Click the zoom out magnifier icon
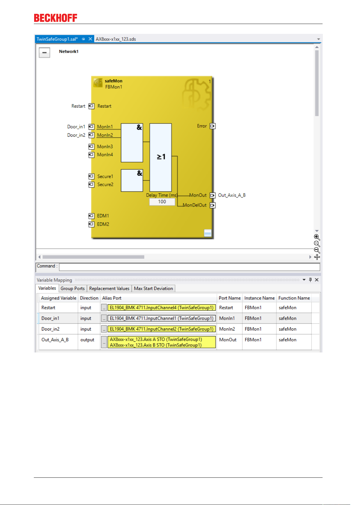357x505 pixels. point(317,250)
